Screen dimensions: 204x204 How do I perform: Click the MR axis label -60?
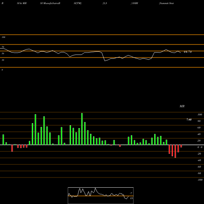point(199,167)
